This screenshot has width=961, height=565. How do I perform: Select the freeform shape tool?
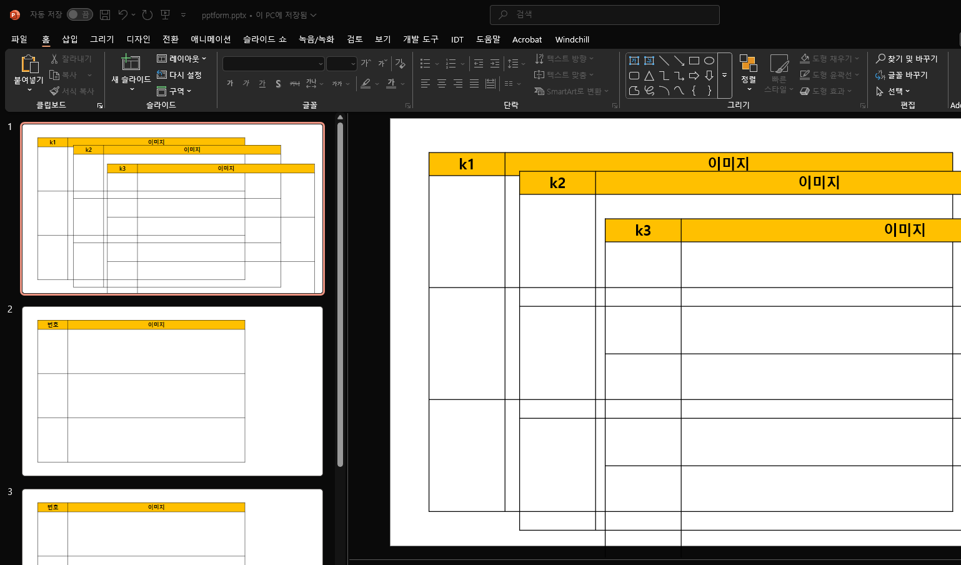[x=634, y=91]
